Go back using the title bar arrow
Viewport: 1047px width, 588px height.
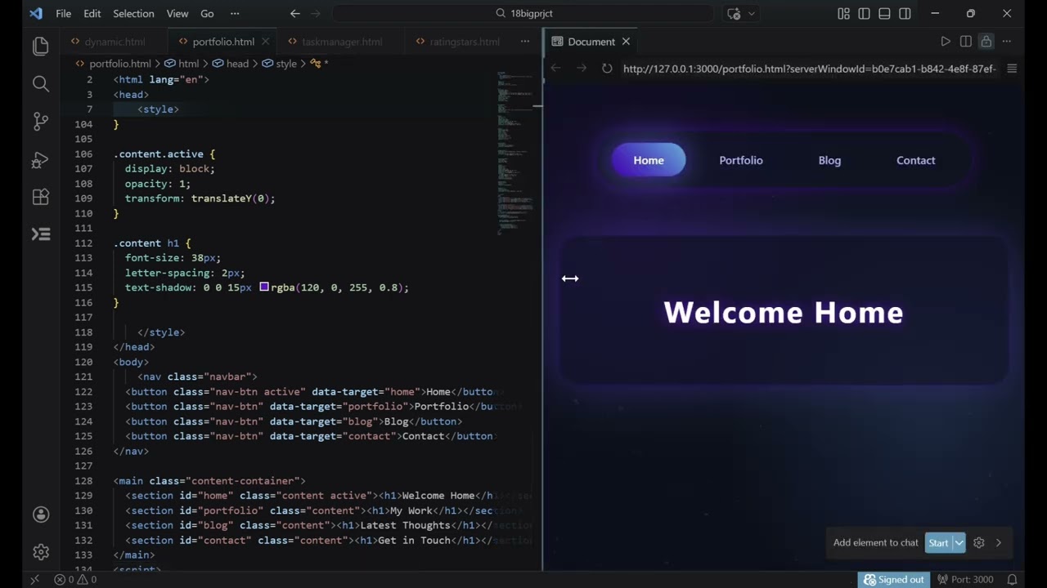(295, 13)
